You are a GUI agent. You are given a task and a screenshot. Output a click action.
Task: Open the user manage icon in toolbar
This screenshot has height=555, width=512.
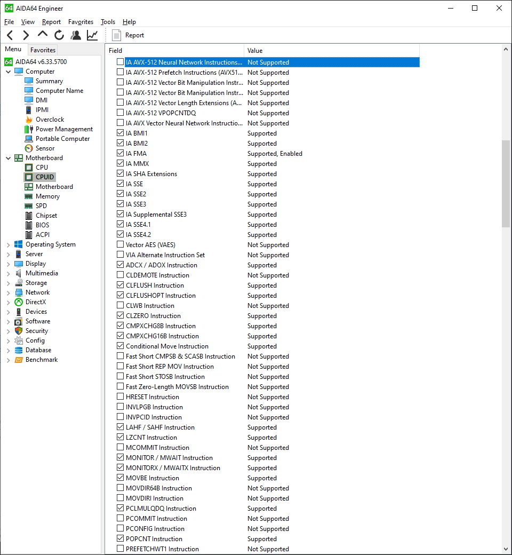click(x=76, y=35)
